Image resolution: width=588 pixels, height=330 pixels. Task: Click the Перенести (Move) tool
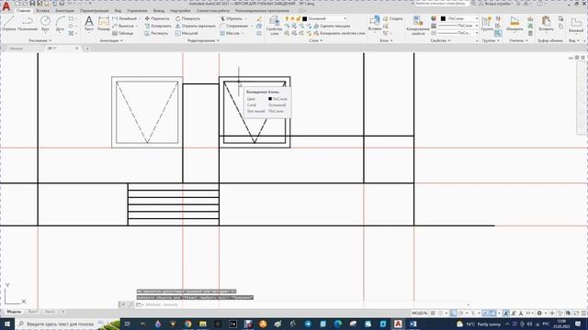(157, 18)
